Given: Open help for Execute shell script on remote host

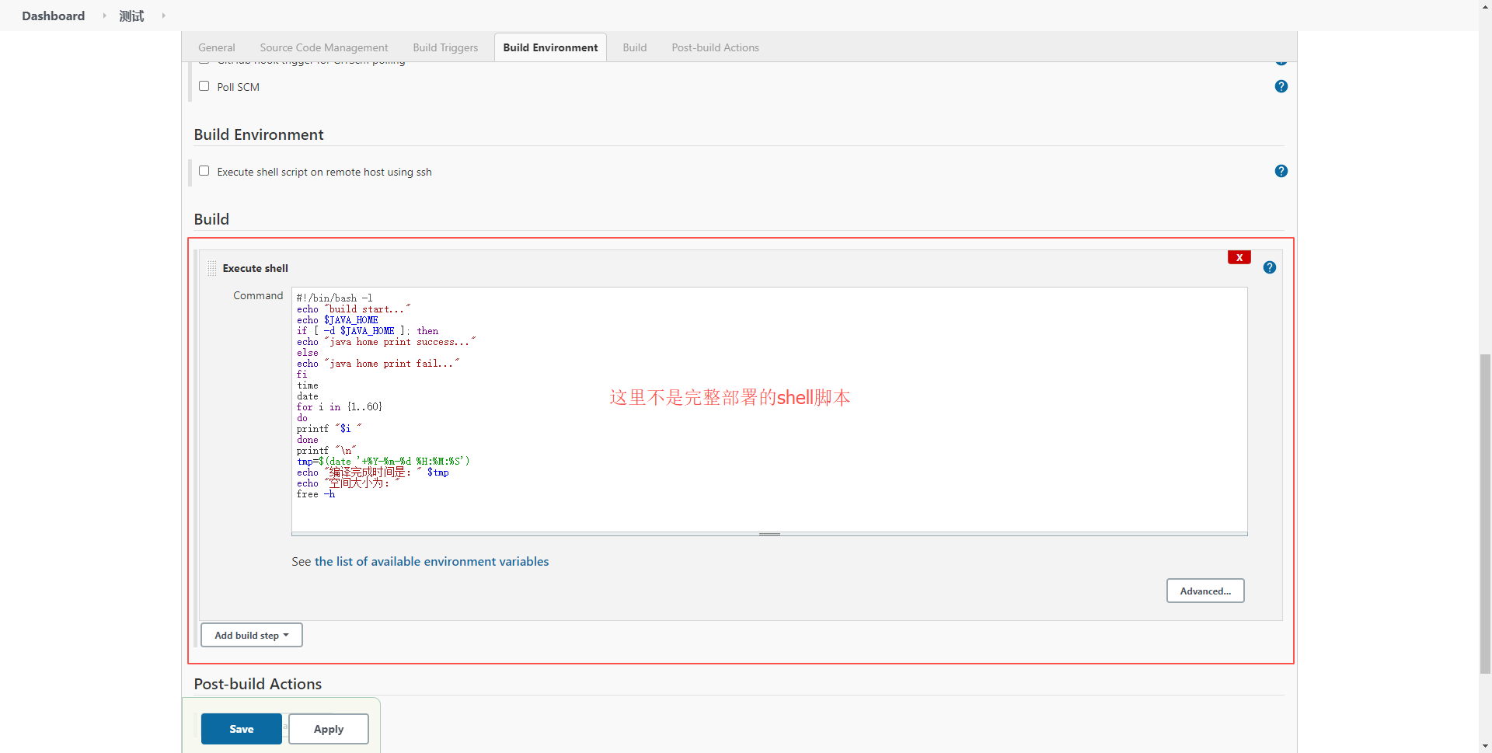Looking at the screenshot, I should click(1281, 171).
